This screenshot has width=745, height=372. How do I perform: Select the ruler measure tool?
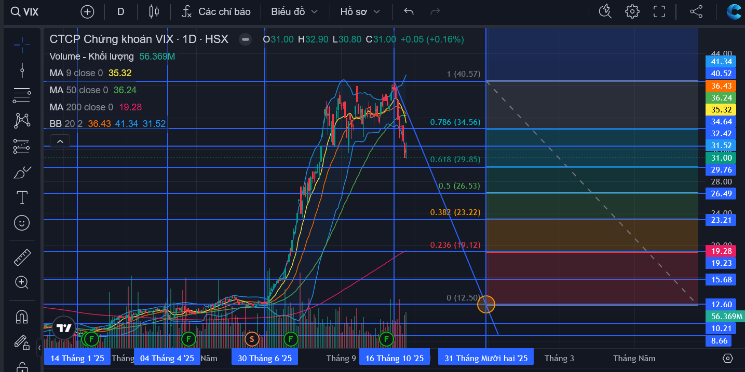click(22, 257)
